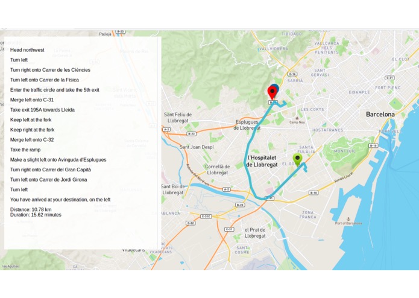Select step 'Head northwest'
The width and height of the screenshot is (419, 298).
coord(27,50)
